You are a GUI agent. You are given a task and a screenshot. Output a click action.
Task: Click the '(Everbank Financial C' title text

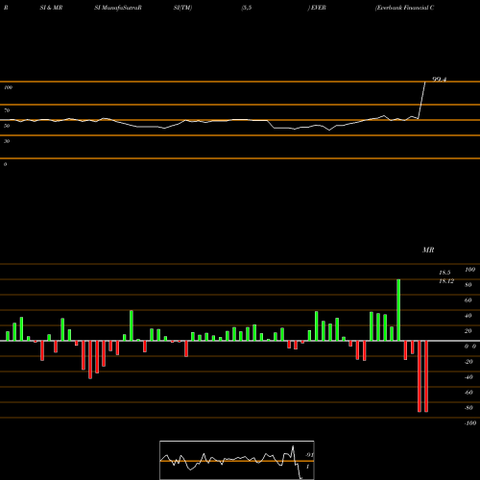tap(404, 8)
